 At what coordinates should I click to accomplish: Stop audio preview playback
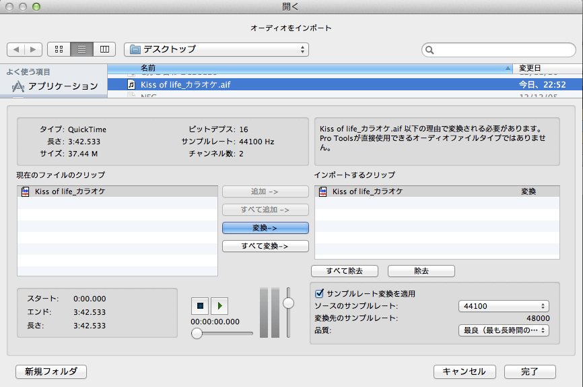200,306
